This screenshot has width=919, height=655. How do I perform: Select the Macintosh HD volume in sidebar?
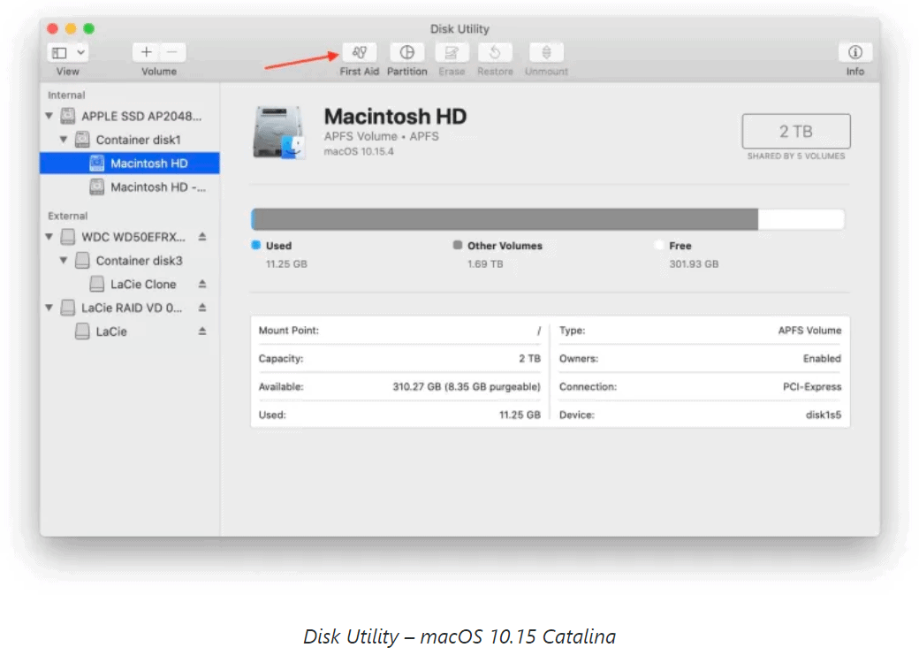tap(130, 163)
